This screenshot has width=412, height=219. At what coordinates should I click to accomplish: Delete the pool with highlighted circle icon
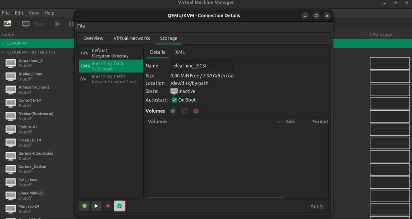(x=119, y=206)
